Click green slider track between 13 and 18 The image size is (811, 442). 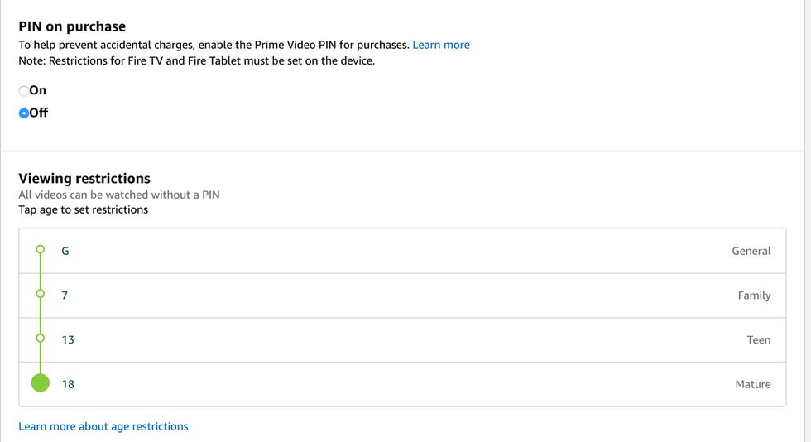40,358
